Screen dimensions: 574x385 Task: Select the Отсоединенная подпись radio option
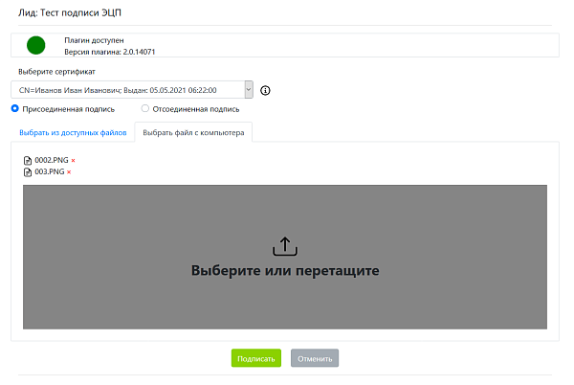tap(145, 108)
